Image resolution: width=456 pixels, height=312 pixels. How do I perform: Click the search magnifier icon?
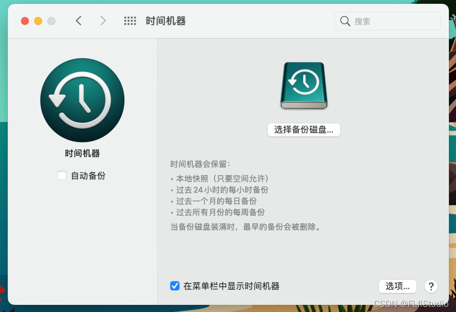[x=345, y=21]
